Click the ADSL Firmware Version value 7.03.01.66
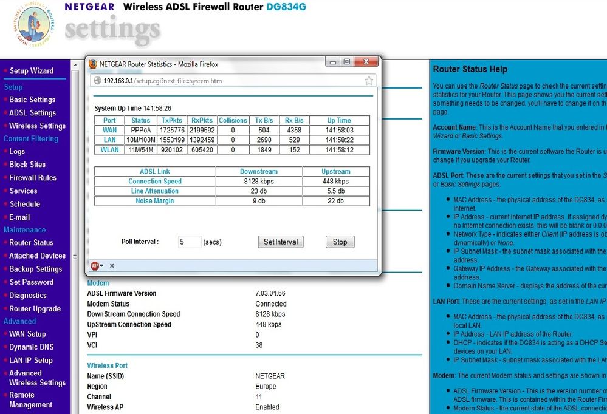Image resolution: width=607 pixels, height=414 pixels. pos(270,294)
